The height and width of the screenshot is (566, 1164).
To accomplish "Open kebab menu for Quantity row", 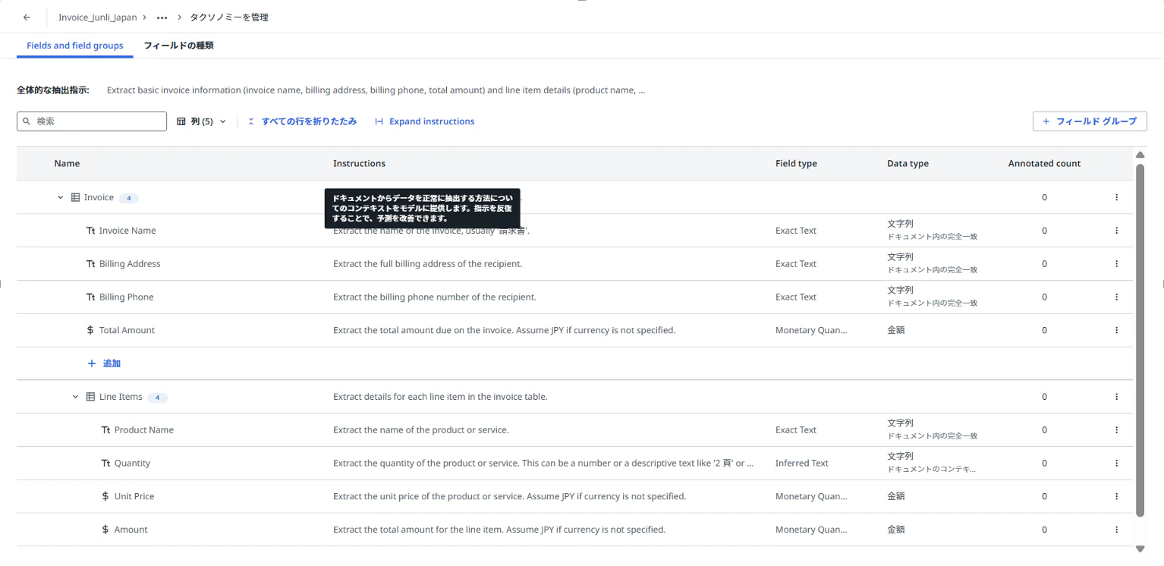I will 1116,463.
